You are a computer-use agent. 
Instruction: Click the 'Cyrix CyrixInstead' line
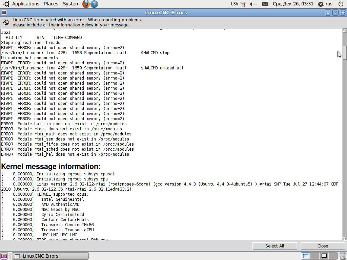[43, 214]
